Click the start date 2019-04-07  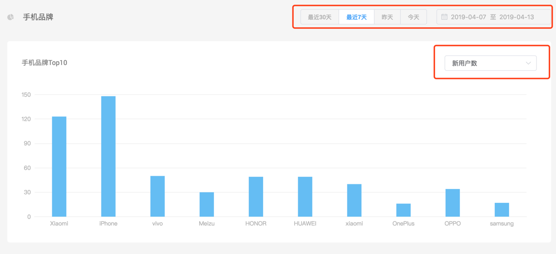click(x=468, y=17)
